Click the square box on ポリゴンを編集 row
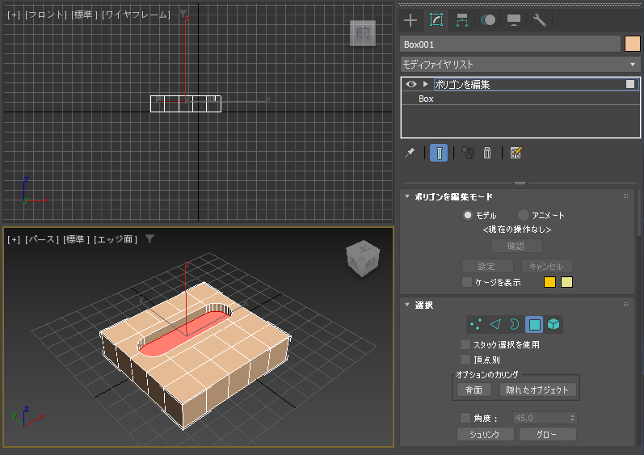This screenshot has width=644, height=455. [x=630, y=84]
